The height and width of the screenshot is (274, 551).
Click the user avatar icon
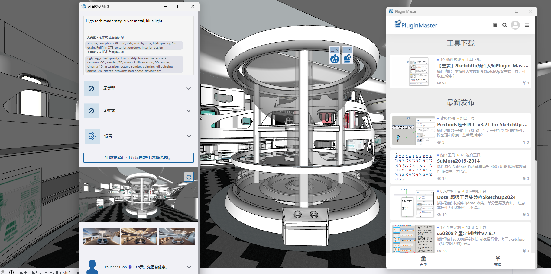[x=515, y=25]
